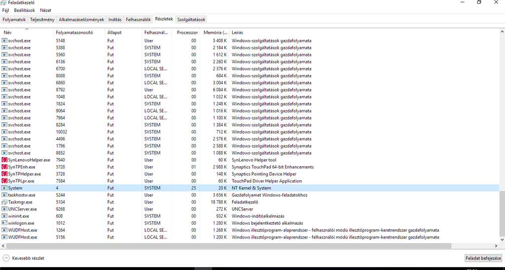Click the PID 9268 cell

pos(61,209)
